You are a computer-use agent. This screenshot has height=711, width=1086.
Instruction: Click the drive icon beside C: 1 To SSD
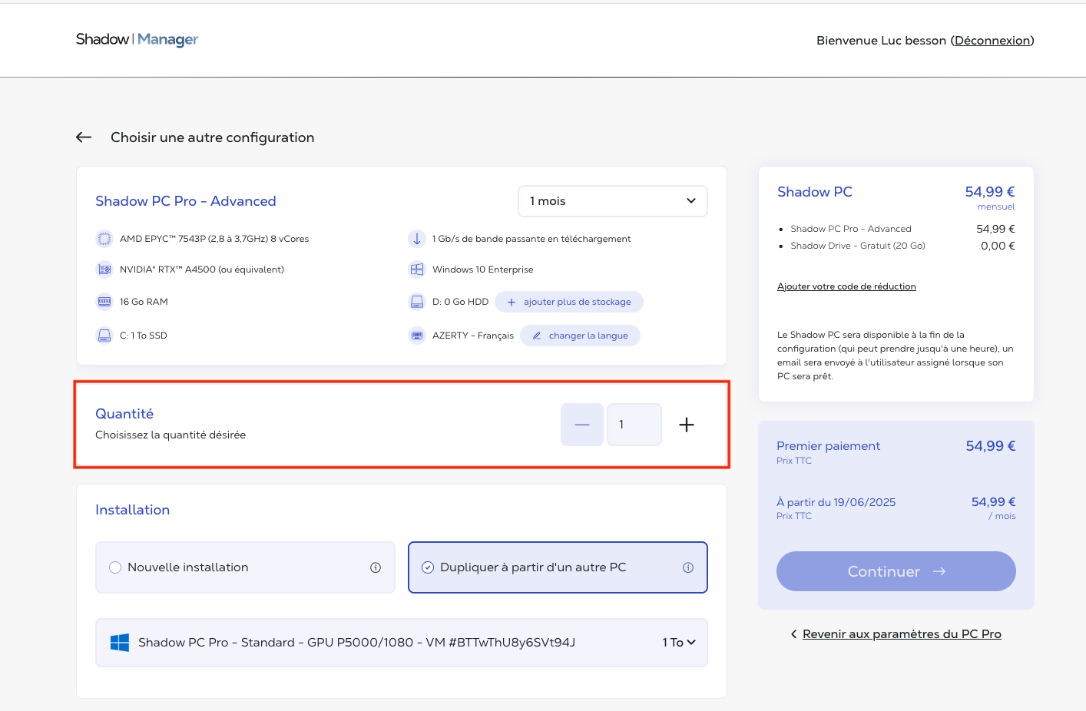(104, 336)
